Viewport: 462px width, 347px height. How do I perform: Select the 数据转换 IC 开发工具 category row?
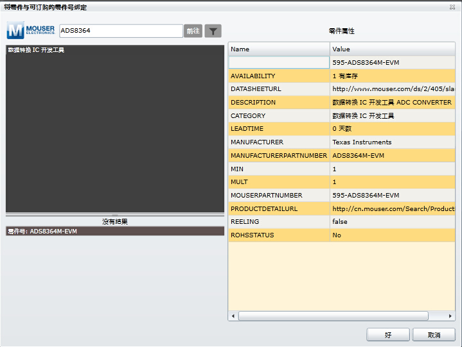[115, 50]
